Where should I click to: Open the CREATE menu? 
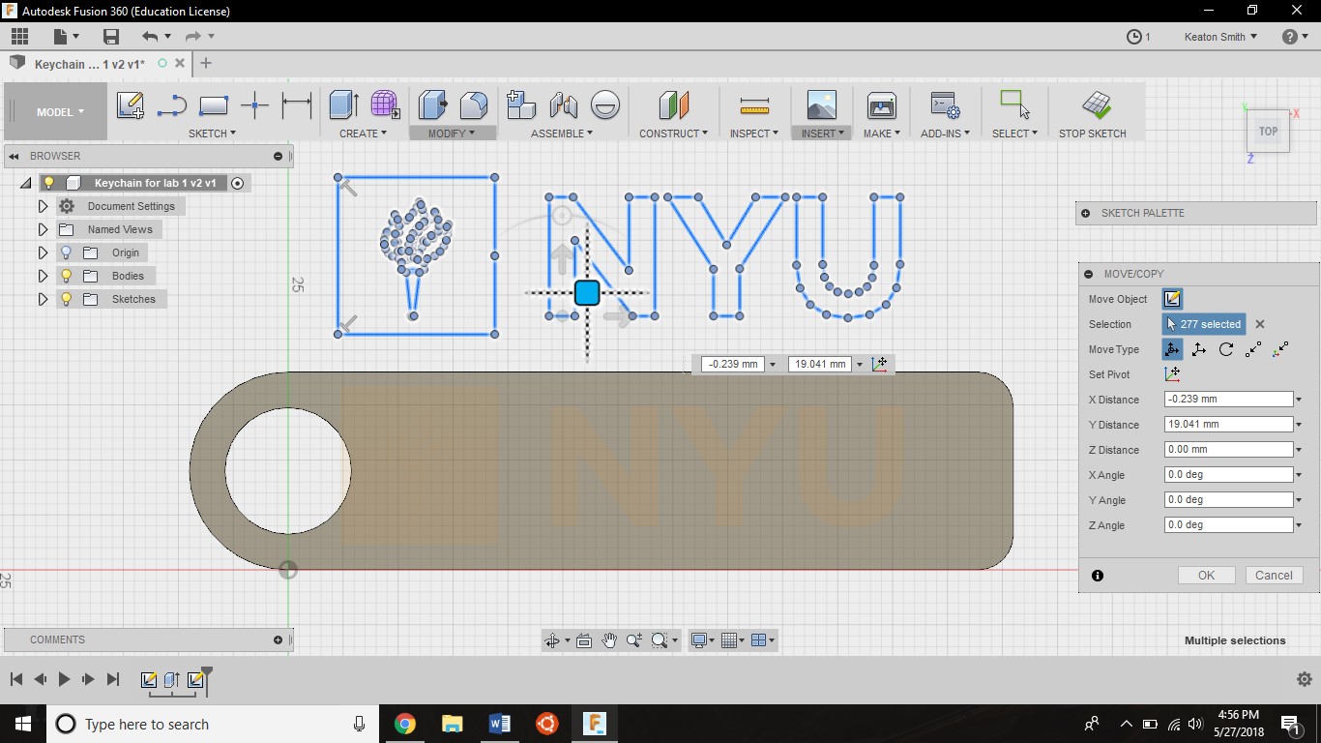point(363,134)
